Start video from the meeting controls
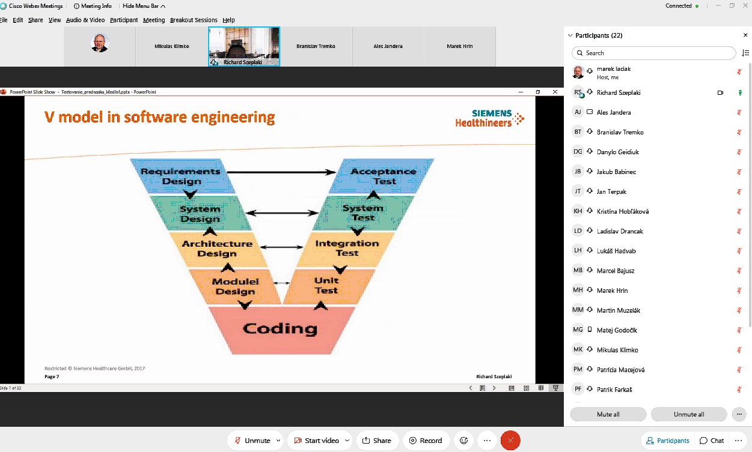This screenshot has width=752, height=452. 317,441
